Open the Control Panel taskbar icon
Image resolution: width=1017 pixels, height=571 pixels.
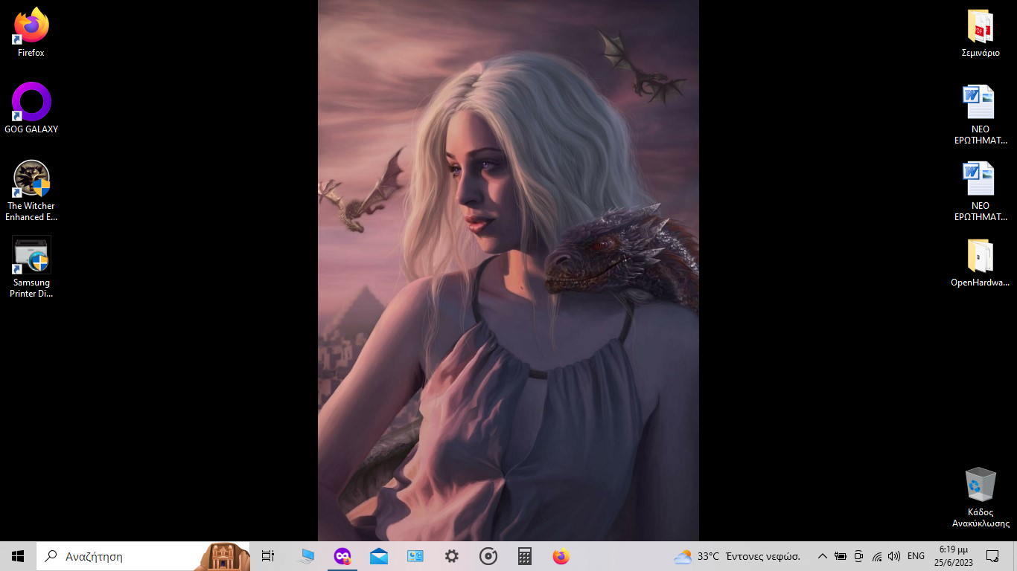(415, 556)
